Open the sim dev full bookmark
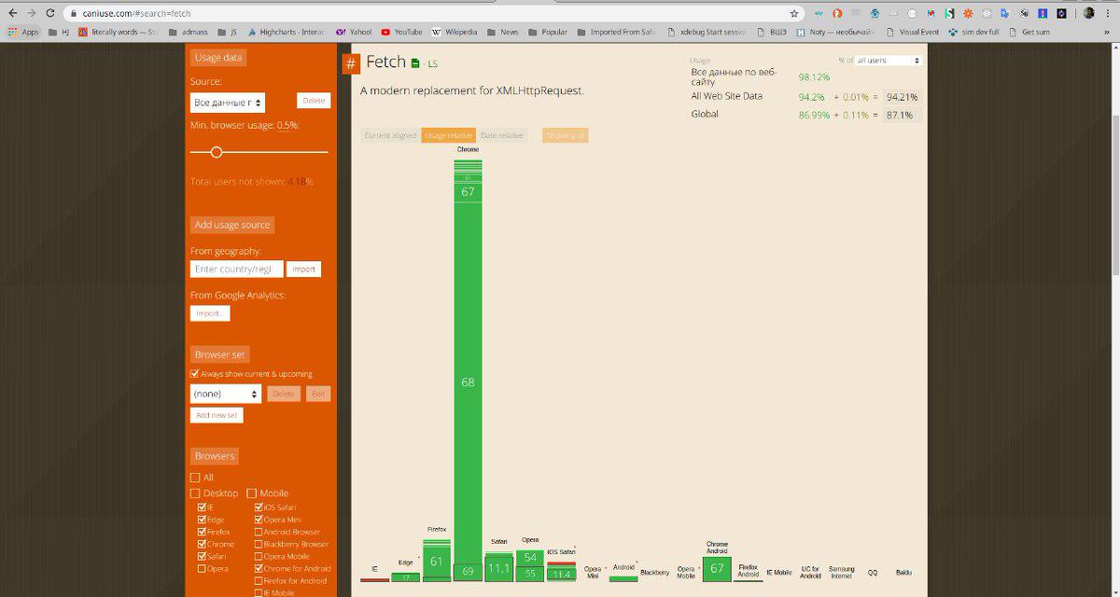Screen dimensions: 1120x597 point(973,32)
